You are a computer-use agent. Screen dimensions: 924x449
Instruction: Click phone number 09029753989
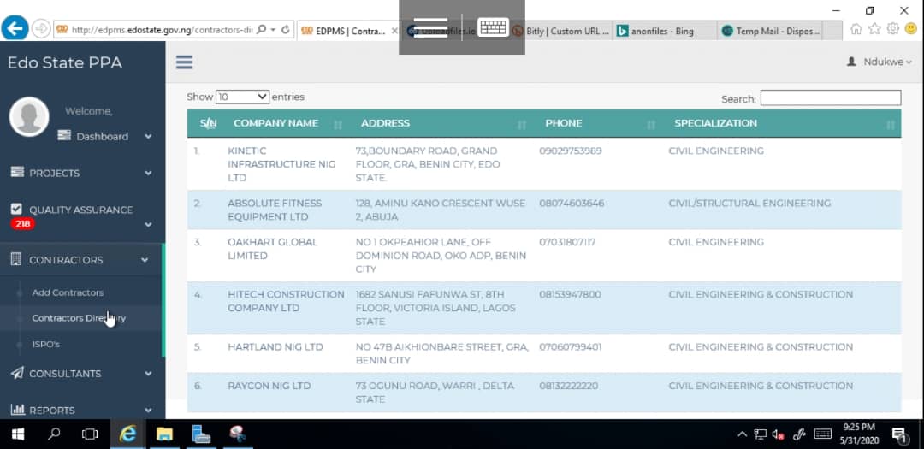(571, 151)
